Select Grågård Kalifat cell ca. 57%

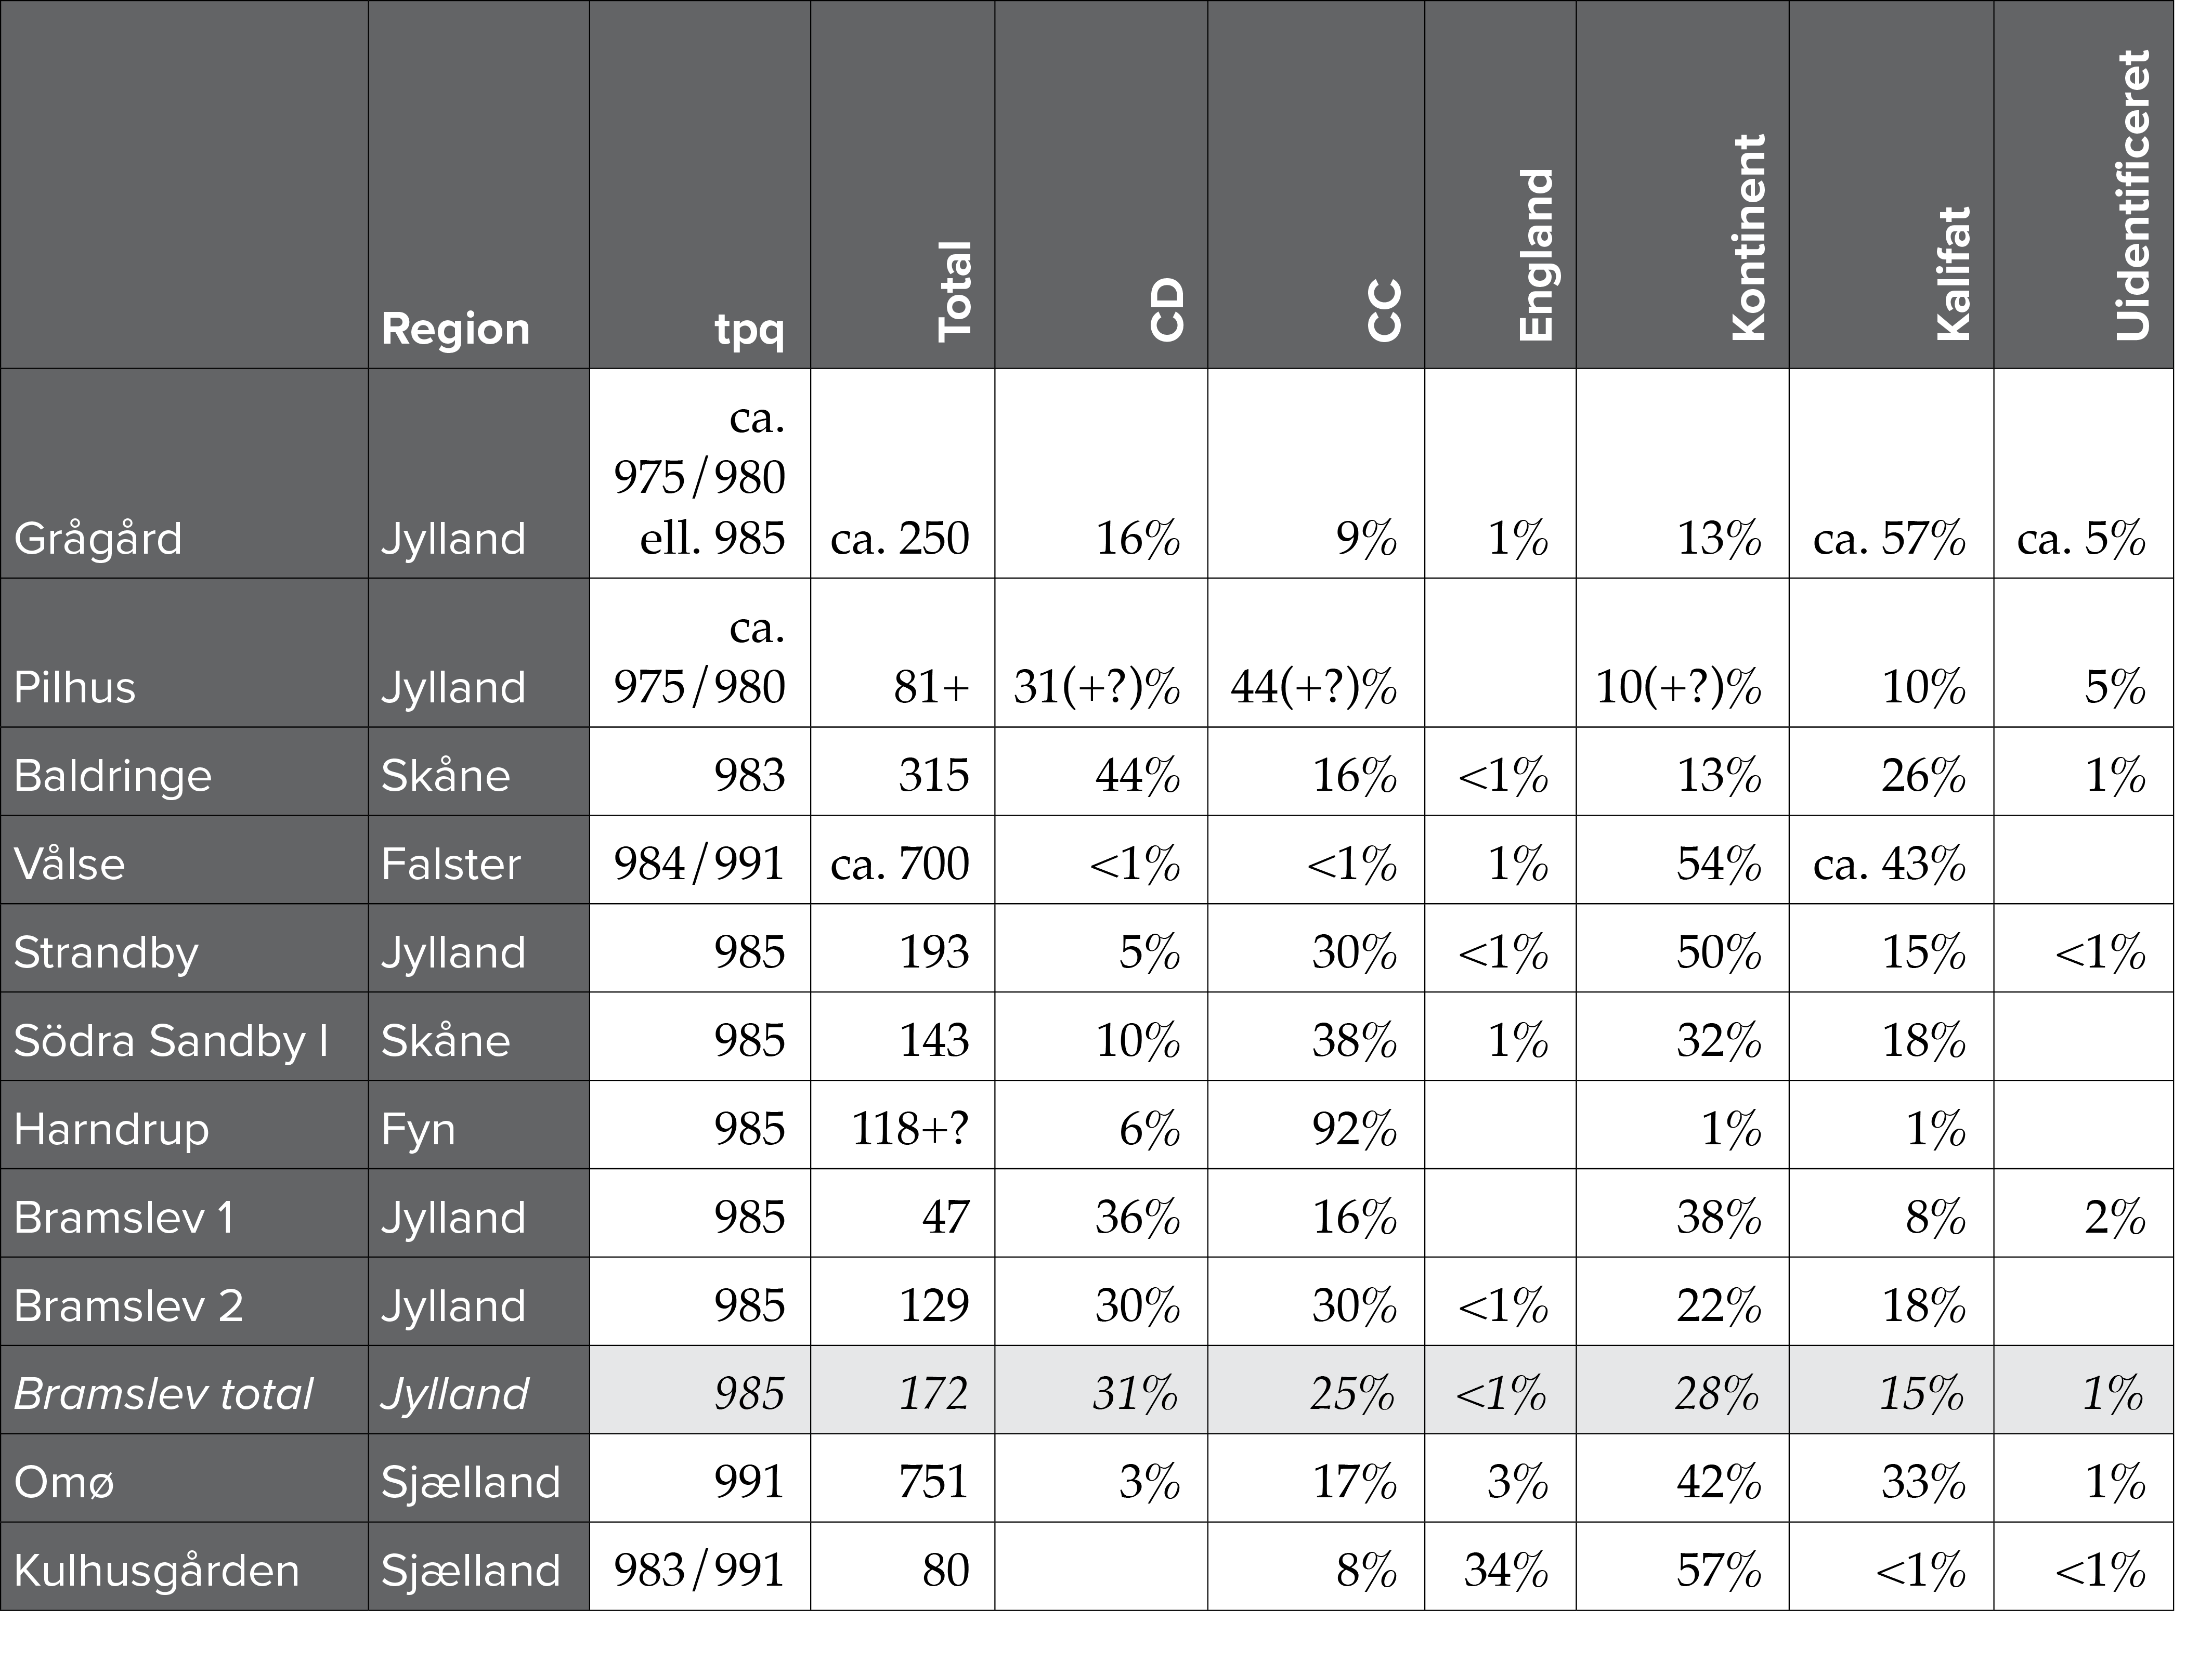pyautogui.click(x=1890, y=540)
